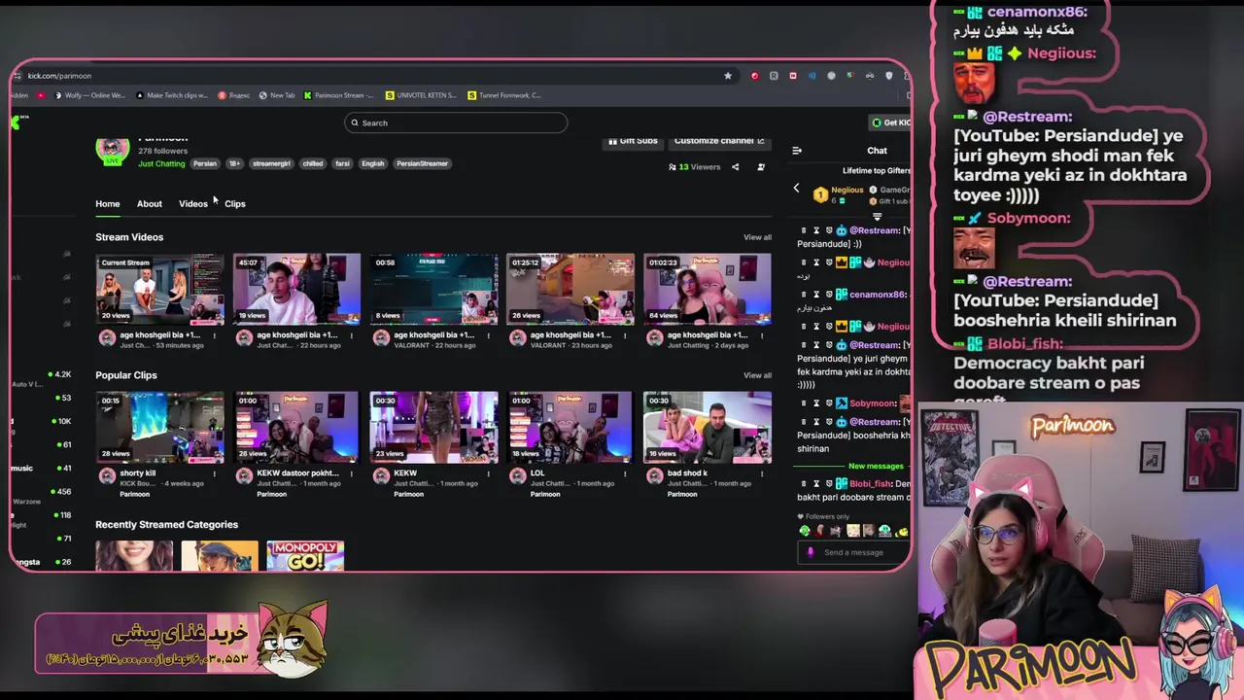Open options for LOL clip

click(626, 473)
